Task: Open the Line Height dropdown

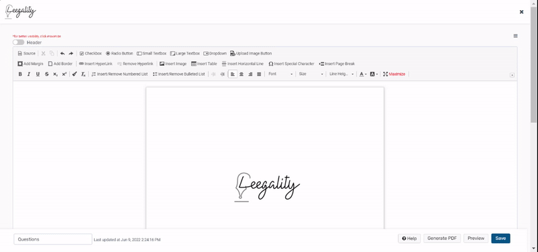Action: 341,74
